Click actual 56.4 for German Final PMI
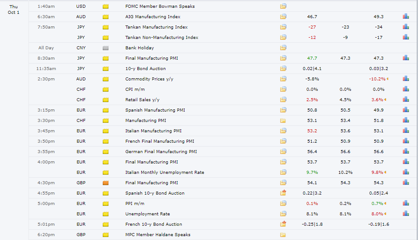The image size is (418, 240). point(312,151)
